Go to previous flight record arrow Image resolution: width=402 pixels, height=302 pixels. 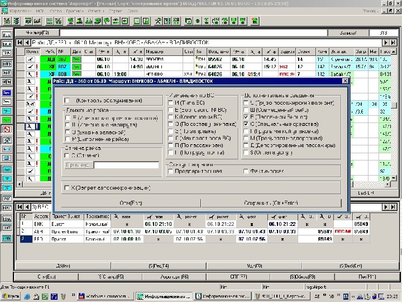(28, 43)
